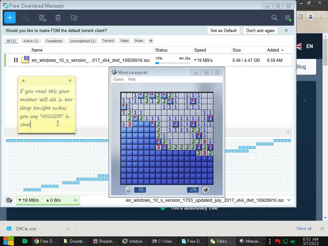Add a new sticky note with plus

[23, 81]
